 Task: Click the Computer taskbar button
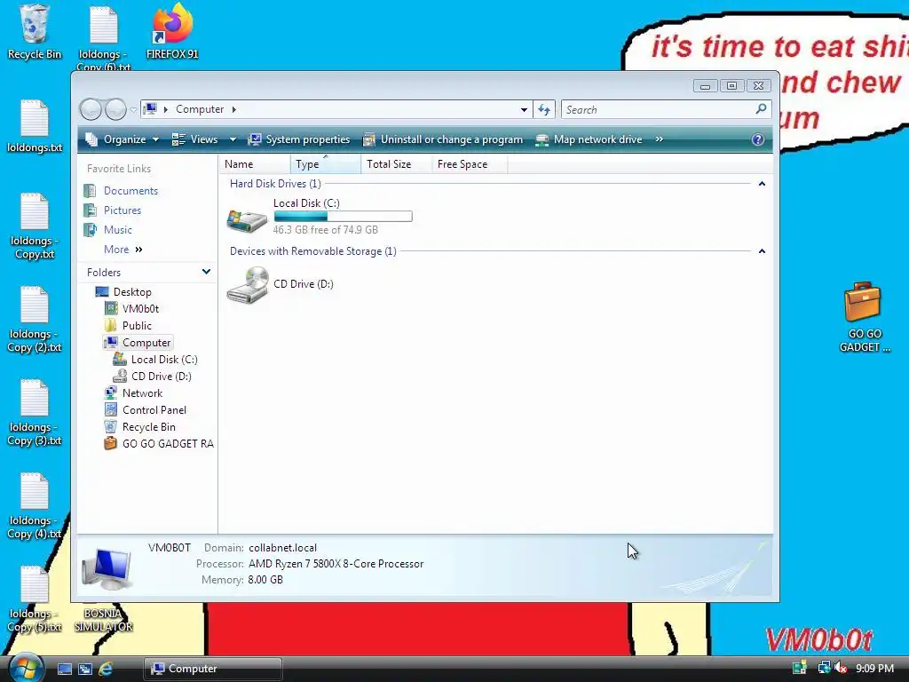[x=213, y=669]
